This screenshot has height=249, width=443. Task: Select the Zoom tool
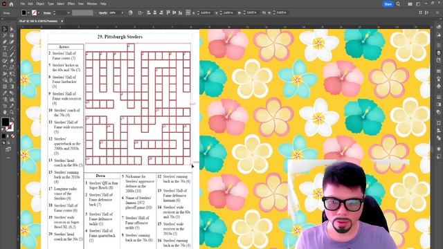(12, 112)
